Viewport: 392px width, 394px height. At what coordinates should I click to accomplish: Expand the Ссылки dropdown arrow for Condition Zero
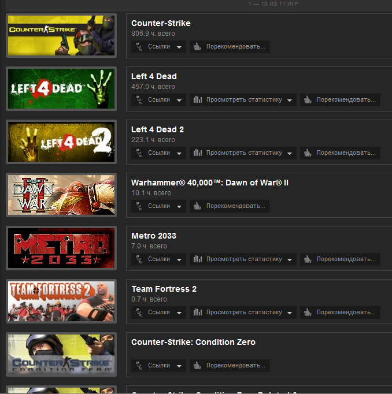coord(179,366)
